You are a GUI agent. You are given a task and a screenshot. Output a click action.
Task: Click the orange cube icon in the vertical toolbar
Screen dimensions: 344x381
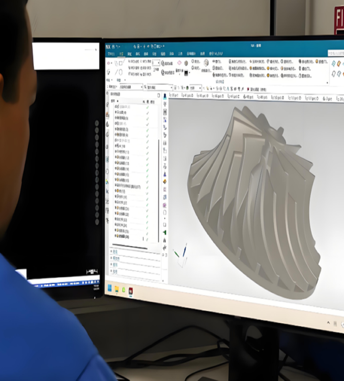(165, 181)
